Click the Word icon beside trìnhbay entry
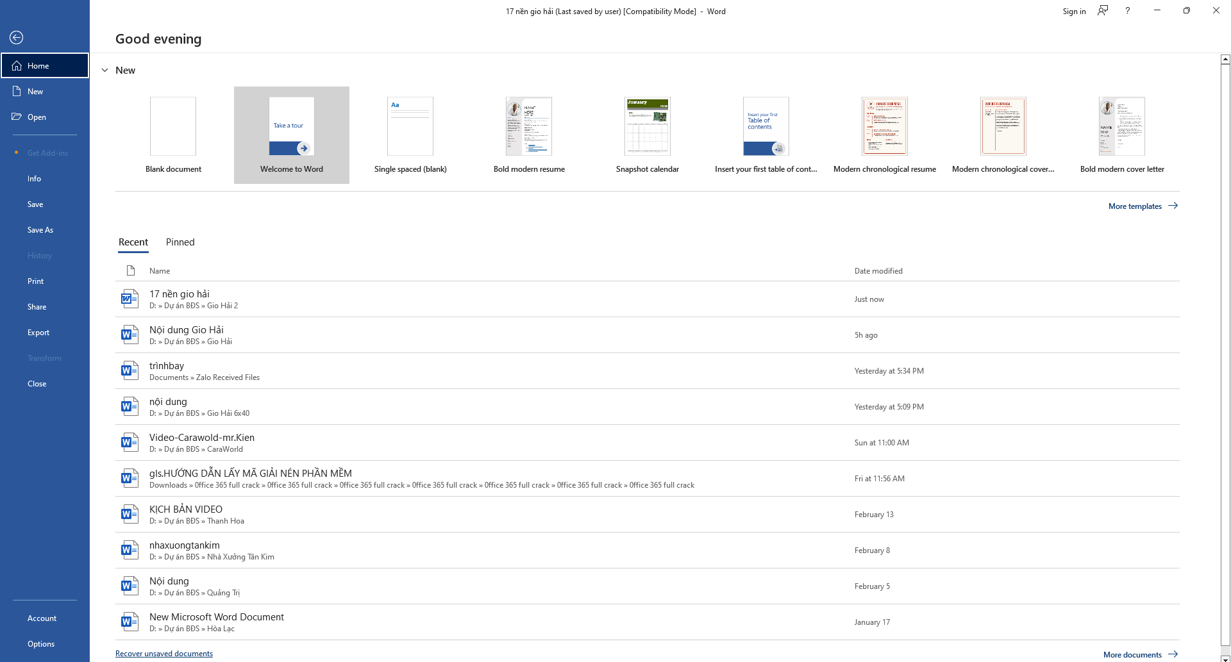The image size is (1231, 662). click(x=130, y=370)
